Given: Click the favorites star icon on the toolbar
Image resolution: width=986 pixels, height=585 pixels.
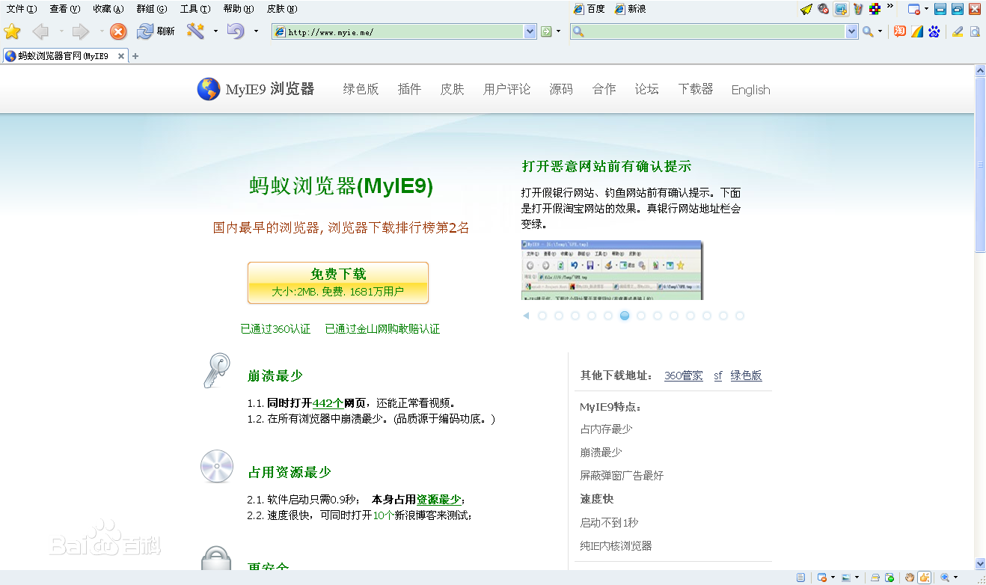Looking at the screenshot, I should tap(13, 32).
